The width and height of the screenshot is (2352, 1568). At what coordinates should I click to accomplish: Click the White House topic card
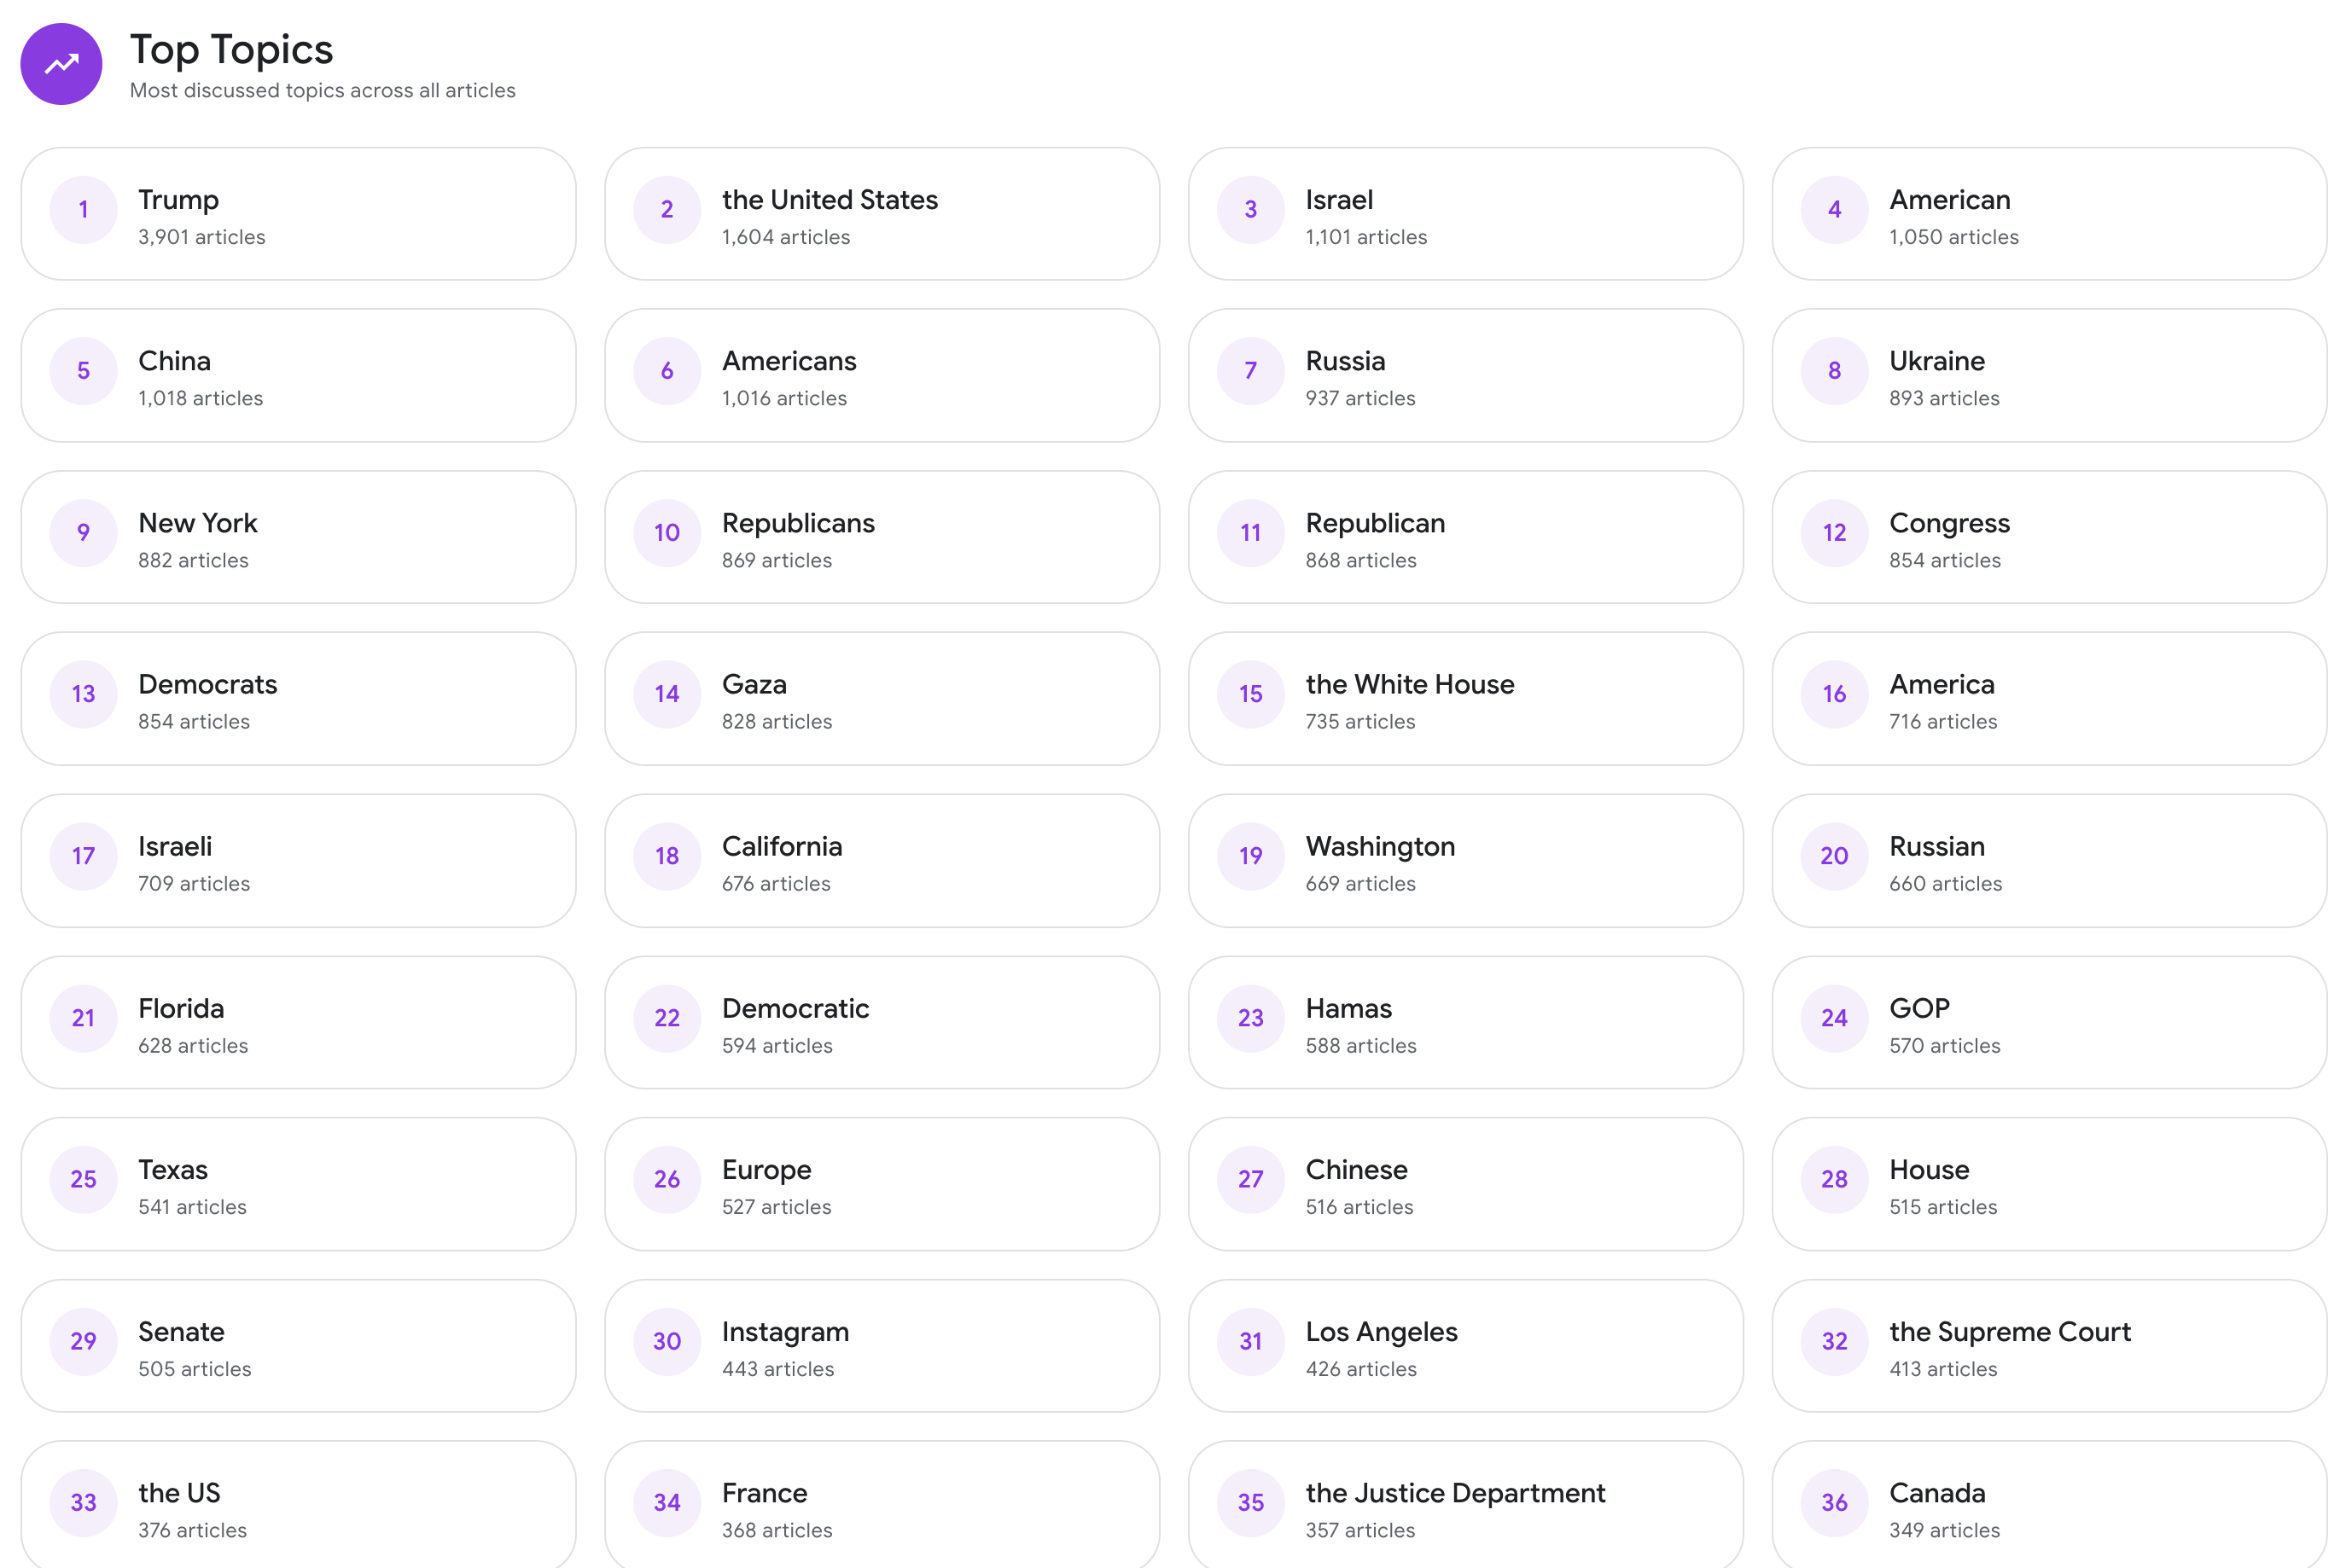tap(1464, 699)
